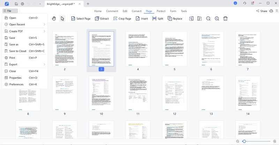The height and width of the screenshot is (145, 279).
Task: Select the Hand pan tool
Action: pyautogui.click(x=54, y=18)
